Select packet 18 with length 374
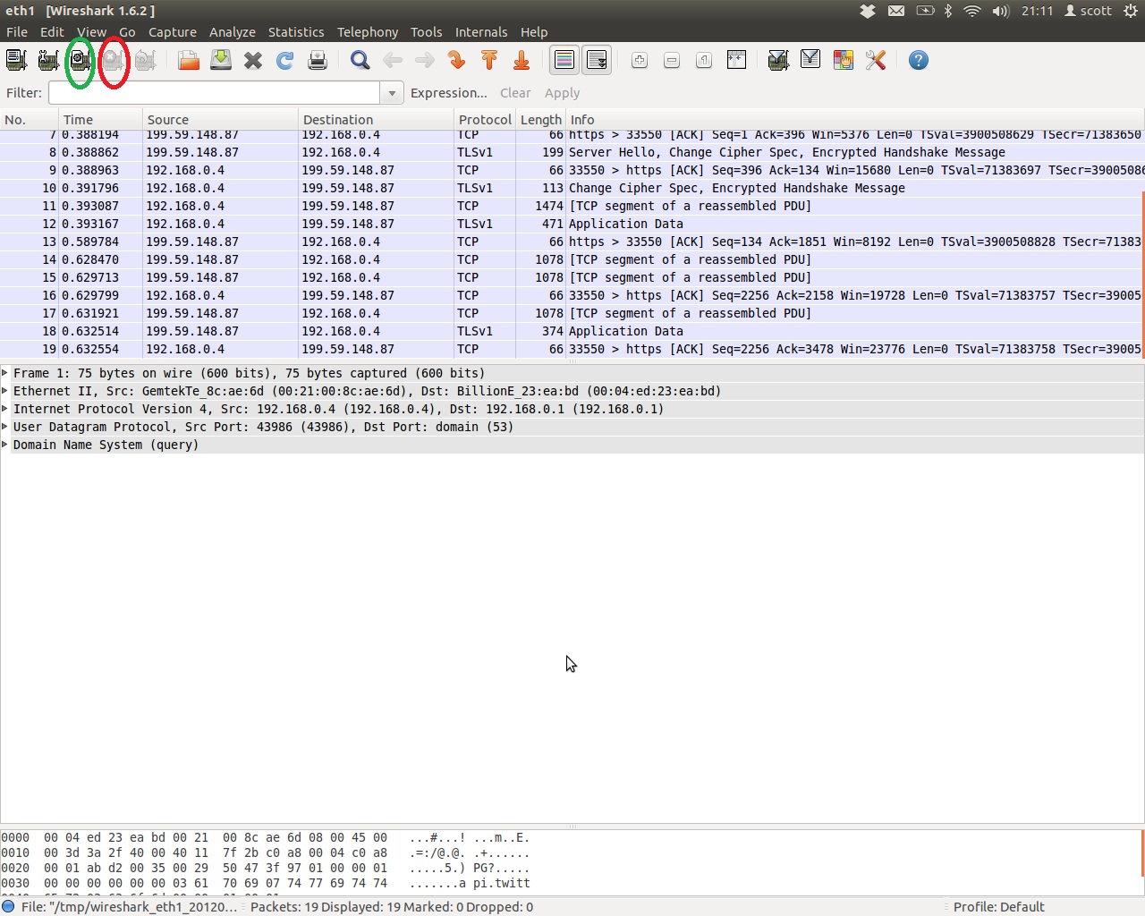The width and height of the screenshot is (1145, 916). click(x=571, y=331)
